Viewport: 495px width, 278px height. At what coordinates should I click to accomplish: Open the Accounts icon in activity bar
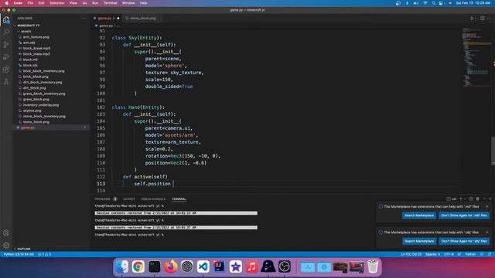click(6, 233)
